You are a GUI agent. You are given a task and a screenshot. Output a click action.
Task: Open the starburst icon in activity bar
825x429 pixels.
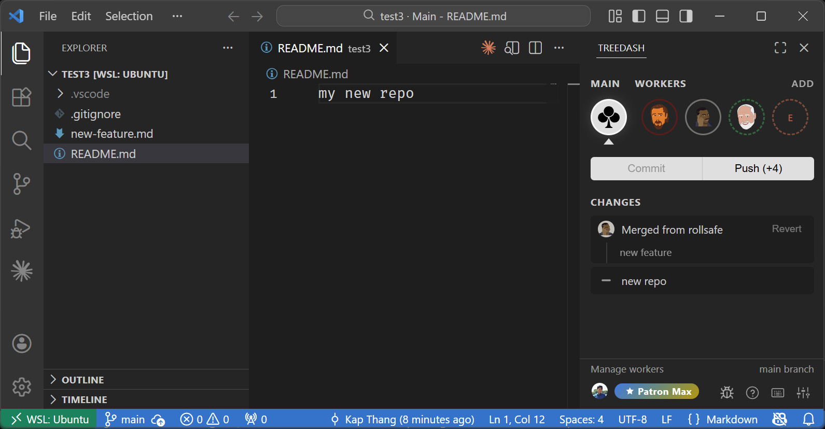click(21, 270)
